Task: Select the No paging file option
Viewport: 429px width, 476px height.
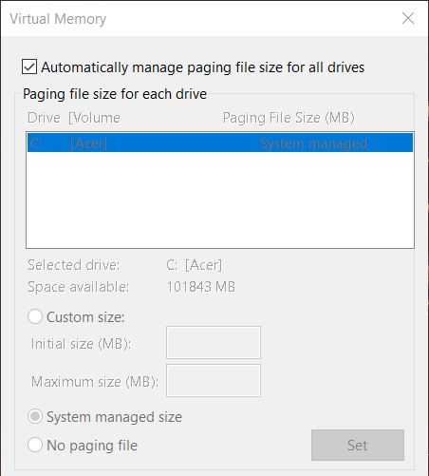Action: [x=35, y=445]
